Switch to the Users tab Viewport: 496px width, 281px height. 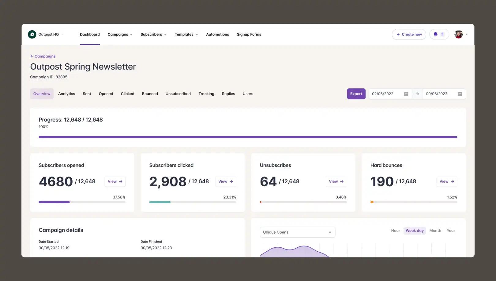[x=248, y=94]
